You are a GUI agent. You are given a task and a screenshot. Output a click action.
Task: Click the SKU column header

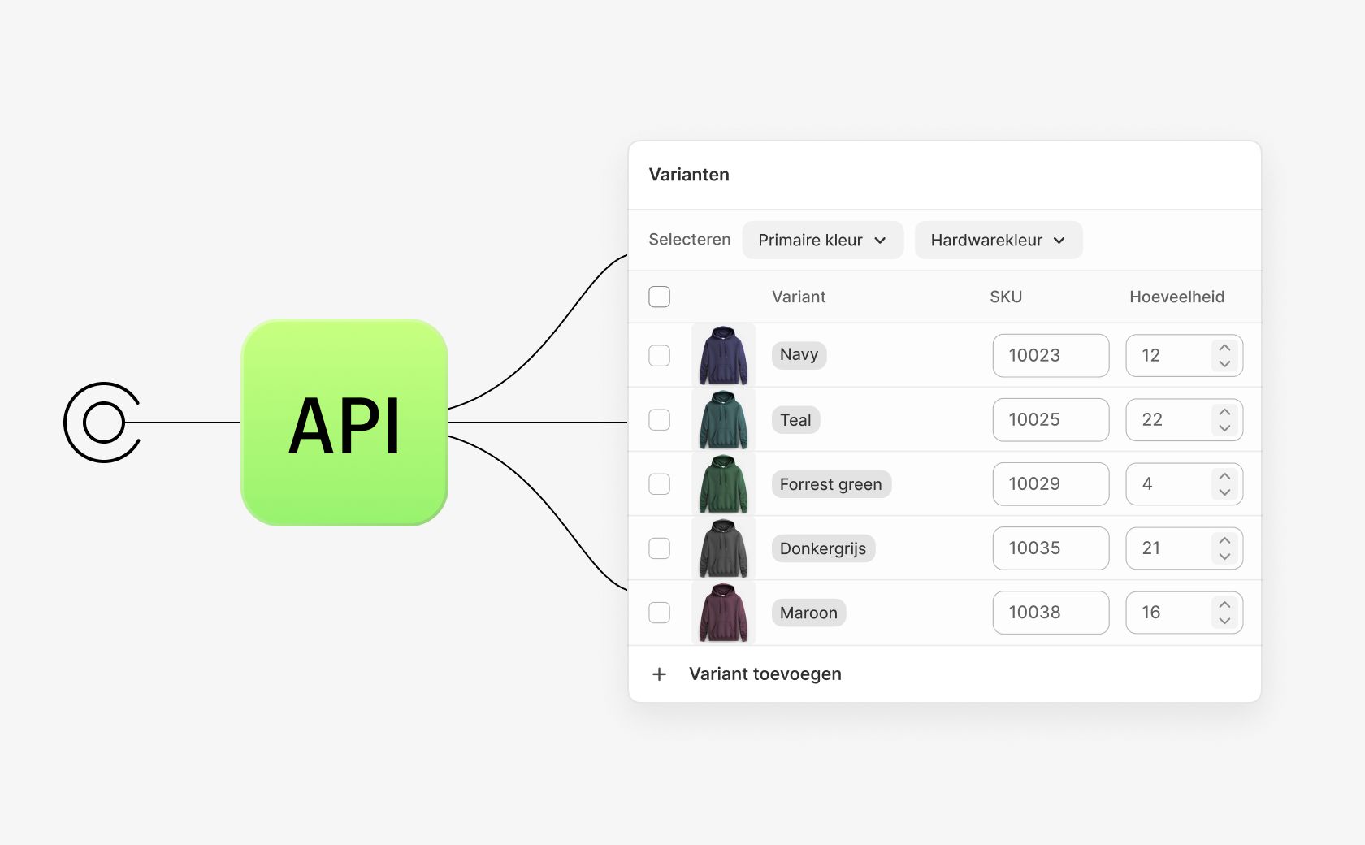point(1006,297)
